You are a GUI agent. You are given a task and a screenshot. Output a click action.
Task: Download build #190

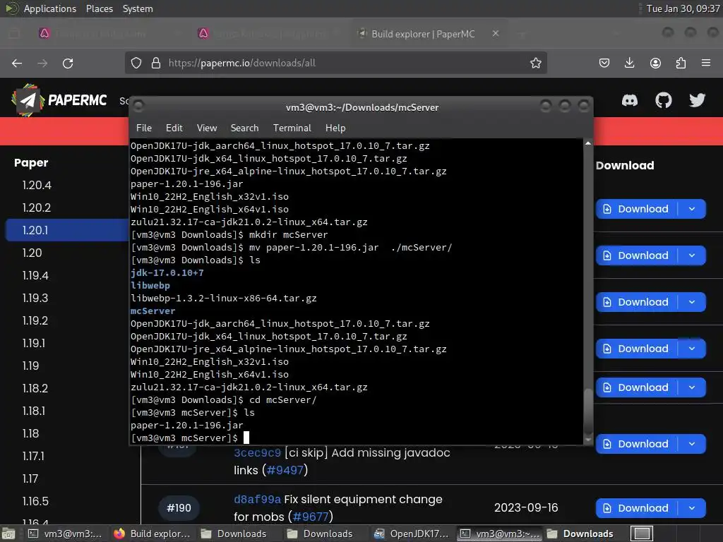(x=636, y=508)
